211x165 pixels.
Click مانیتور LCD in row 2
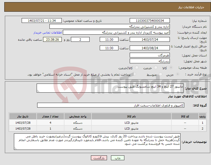coord(131,129)
